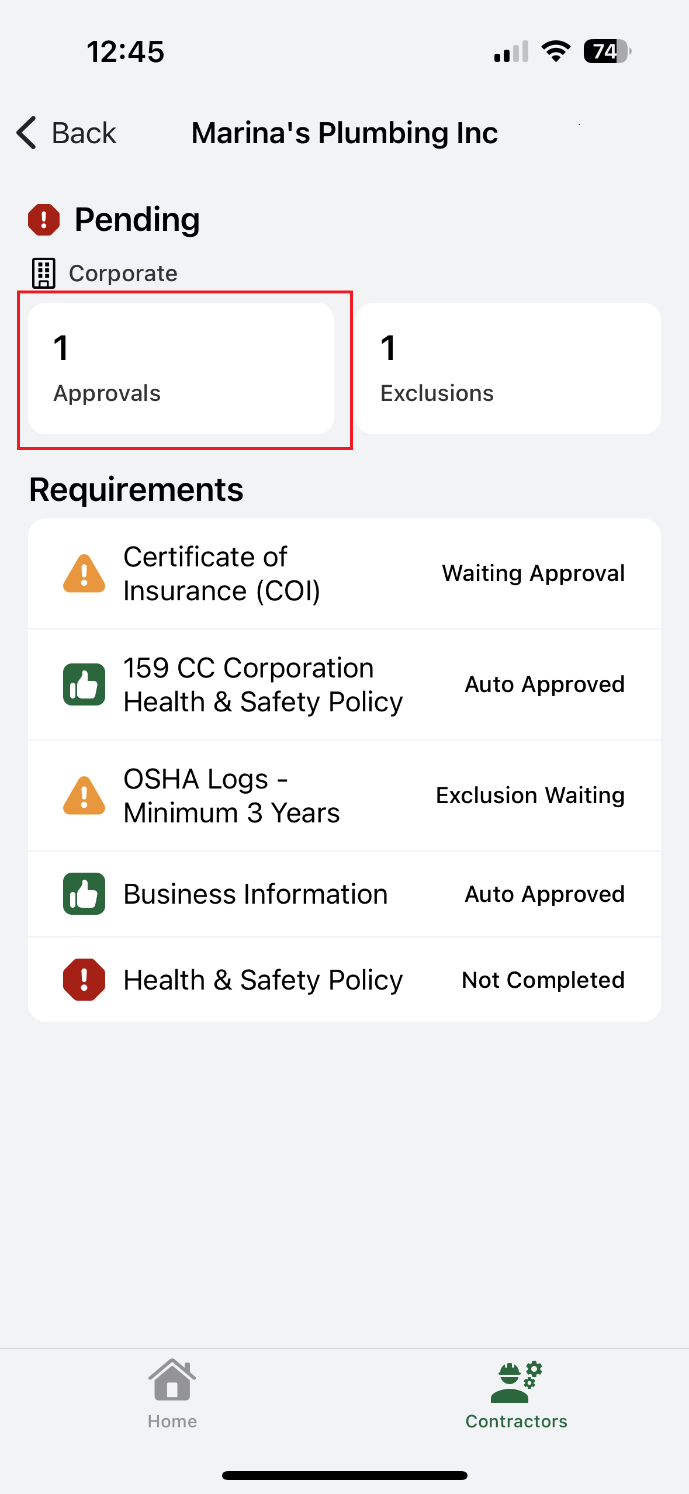Tap the orange warning icon beside Certificate of Insurance
The height and width of the screenshot is (1494, 689).
pos(84,573)
